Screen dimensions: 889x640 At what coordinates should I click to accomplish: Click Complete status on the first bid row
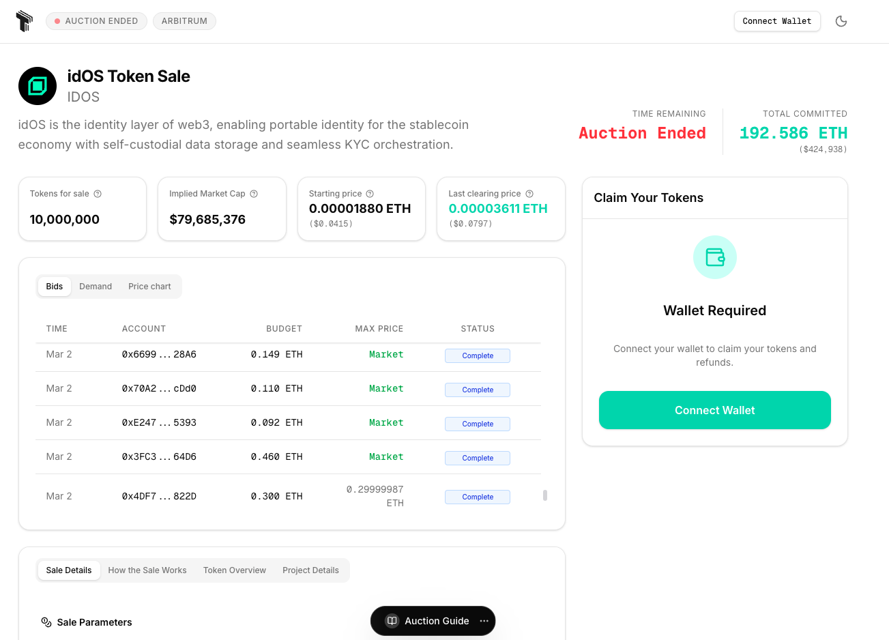pyautogui.click(x=477, y=355)
